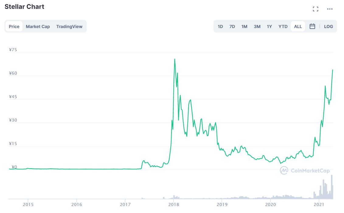344x213 pixels.
Task: Click the 2018 year label
Action: [x=174, y=205]
